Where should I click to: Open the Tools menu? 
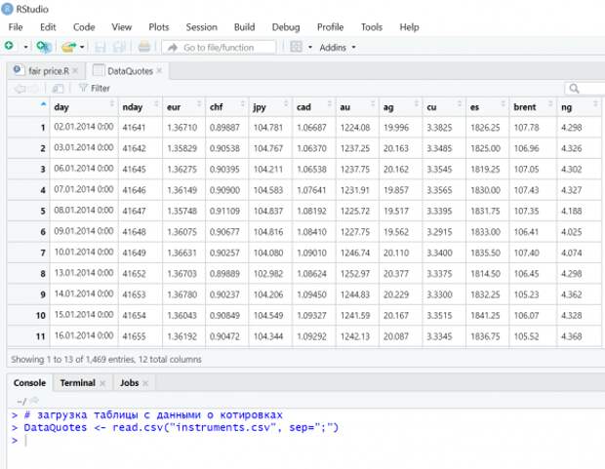(x=372, y=27)
